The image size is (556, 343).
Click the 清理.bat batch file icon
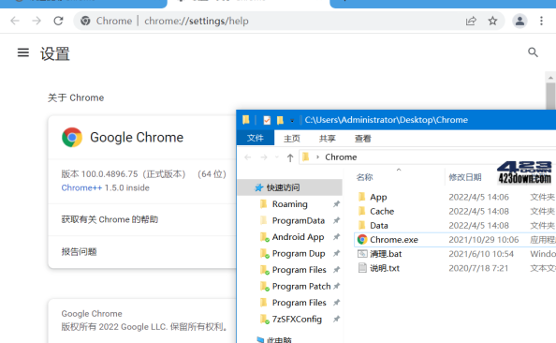362,254
